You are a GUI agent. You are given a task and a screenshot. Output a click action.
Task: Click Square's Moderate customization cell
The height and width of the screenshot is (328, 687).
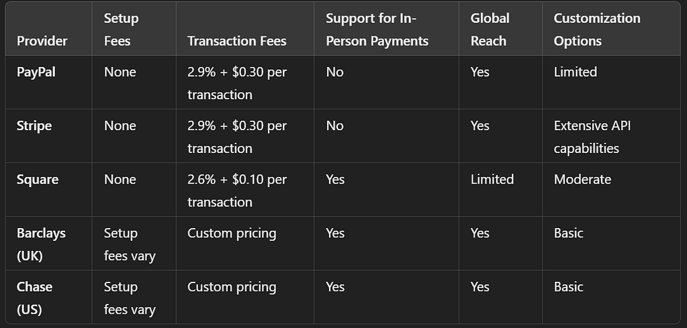(x=582, y=179)
